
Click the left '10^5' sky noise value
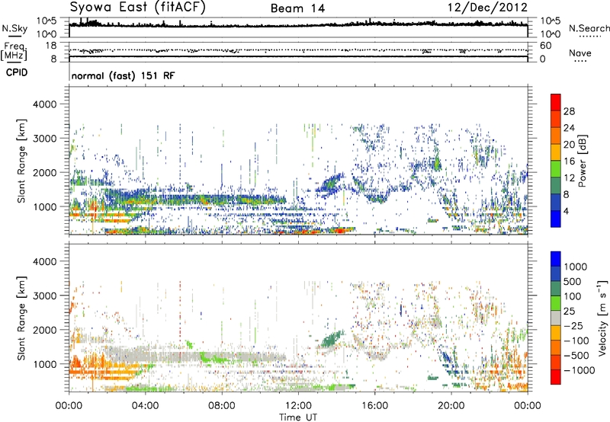tap(47, 21)
